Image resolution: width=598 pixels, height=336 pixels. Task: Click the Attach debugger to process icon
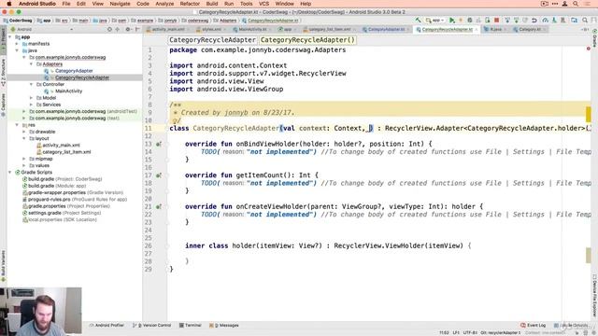[488, 21]
